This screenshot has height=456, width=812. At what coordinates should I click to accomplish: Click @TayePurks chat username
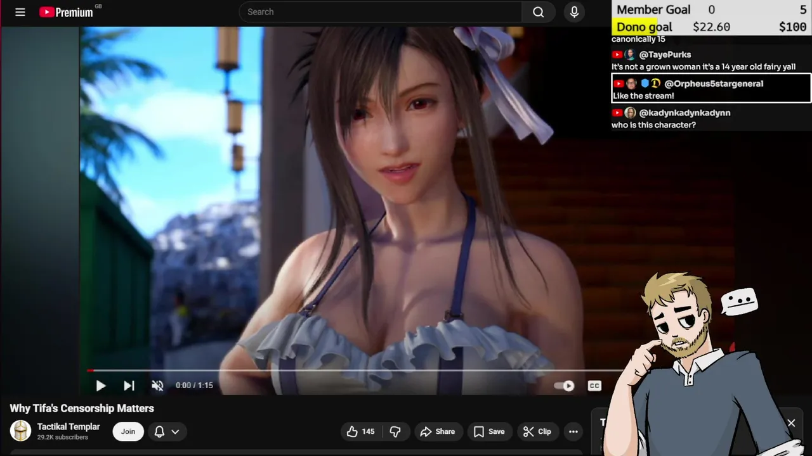(x=665, y=54)
